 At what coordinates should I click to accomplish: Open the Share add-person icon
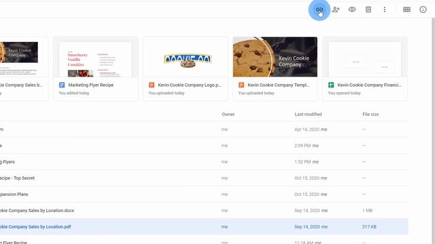(336, 9)
